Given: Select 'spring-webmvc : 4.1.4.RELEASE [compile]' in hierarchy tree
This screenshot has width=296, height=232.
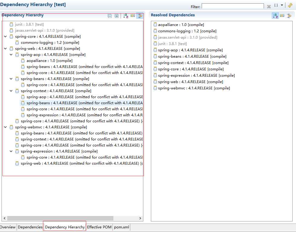Looking at the screenshot, I should 51,127.
